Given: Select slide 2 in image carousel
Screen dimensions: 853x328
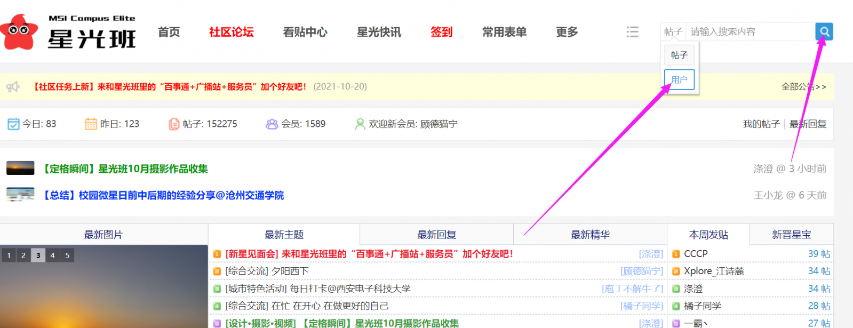Looking at the screenshot, I should tap(23, 255).
